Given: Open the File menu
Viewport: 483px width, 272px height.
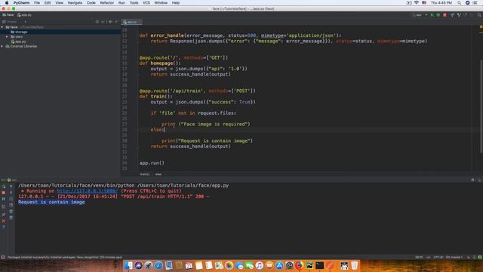Looking at the screenshot, I should pyautogui.click(x=37, y=3).
